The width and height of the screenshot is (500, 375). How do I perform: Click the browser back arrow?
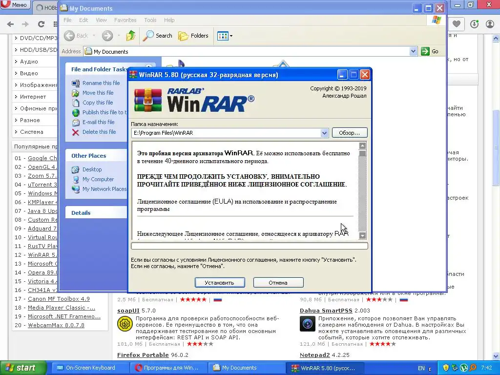(10, 24)
